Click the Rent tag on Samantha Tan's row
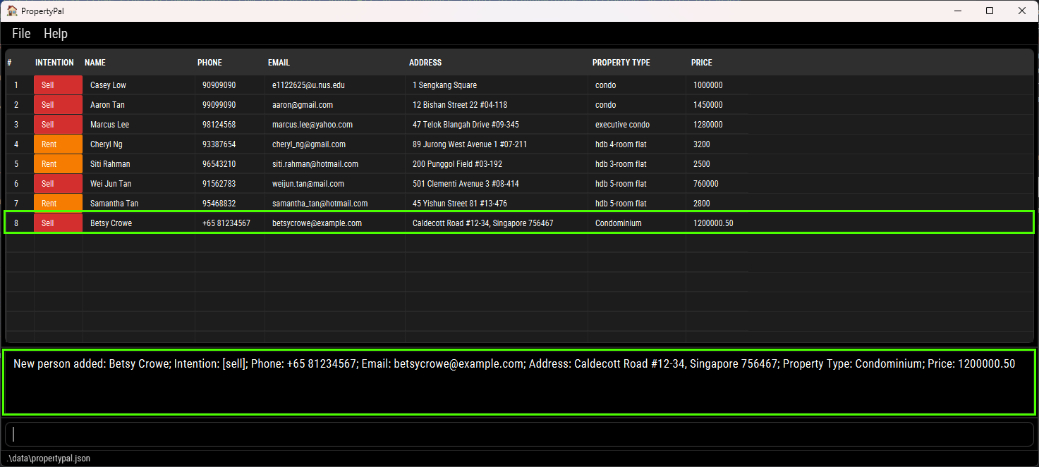The width and height of the screenshot is (1039, 467). [58, 203]
